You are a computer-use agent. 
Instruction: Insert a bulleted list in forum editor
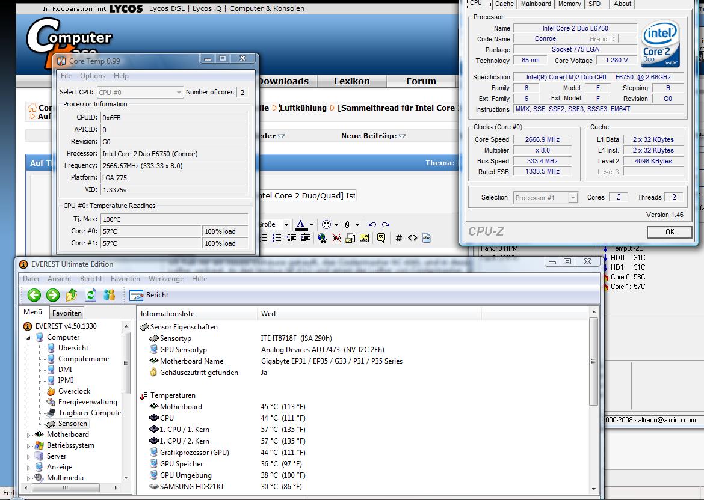point(277,237)
